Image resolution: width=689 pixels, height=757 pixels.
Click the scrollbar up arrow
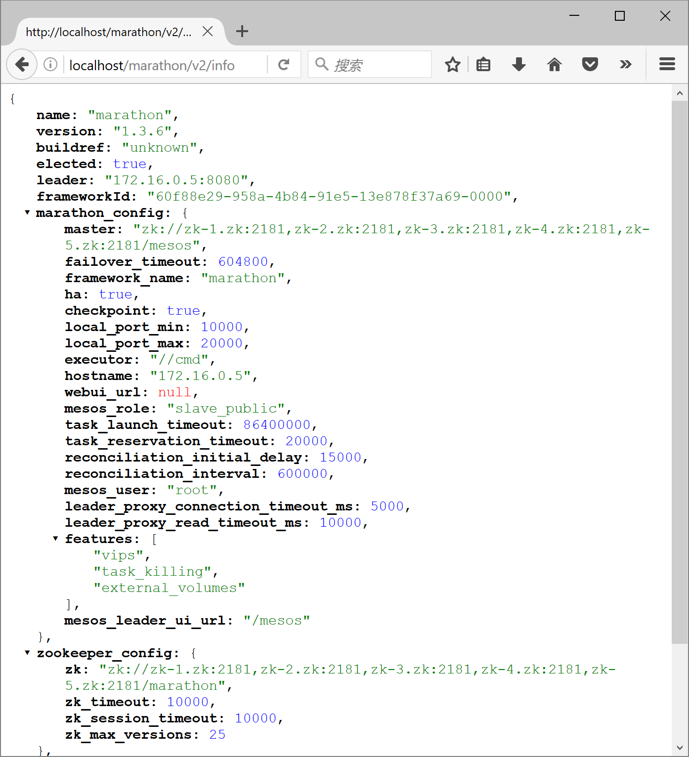click(680, 93)
